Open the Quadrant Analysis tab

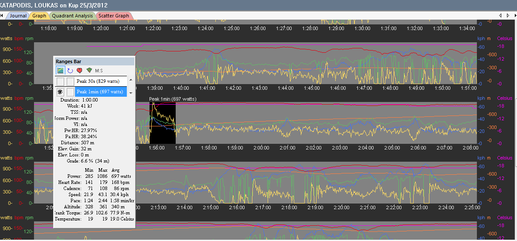coord(72,16)
